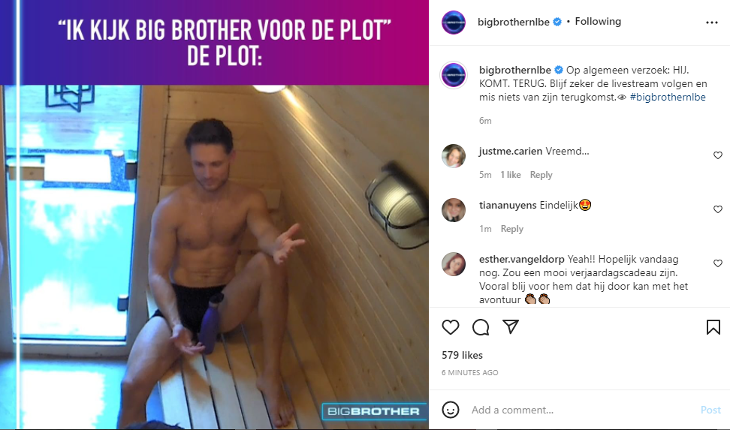
Task: Like tiananuyens' comment
Action: 718,209
